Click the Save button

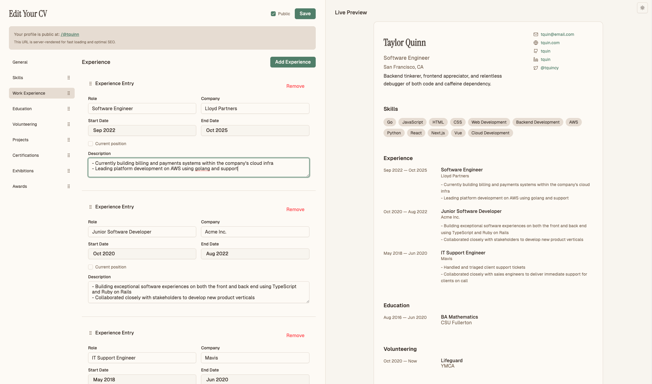(x=305, y=13)
